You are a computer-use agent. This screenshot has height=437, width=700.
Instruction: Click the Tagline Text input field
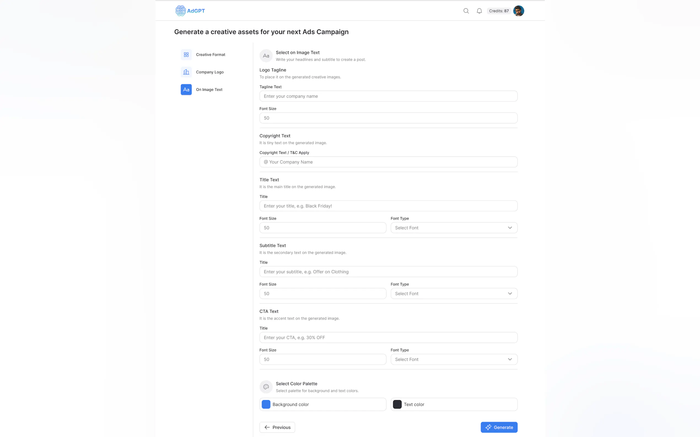click(388, 96)
